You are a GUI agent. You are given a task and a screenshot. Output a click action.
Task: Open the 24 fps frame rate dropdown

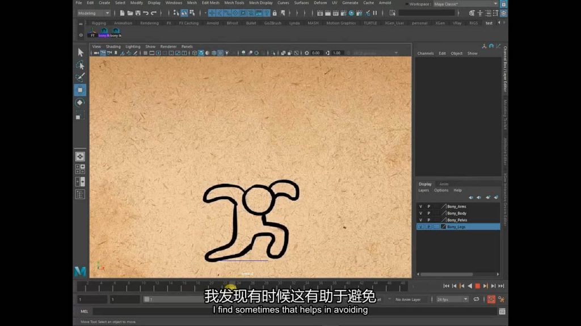click(x=452, y=299)
